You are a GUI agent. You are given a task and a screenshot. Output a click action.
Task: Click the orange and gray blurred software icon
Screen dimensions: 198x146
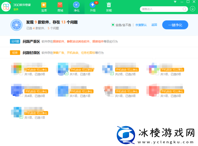108,90
